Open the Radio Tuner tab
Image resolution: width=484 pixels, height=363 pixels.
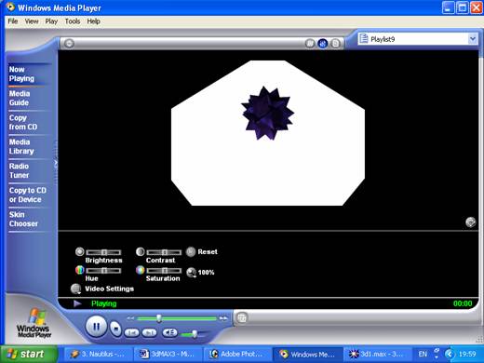point(19,170)
